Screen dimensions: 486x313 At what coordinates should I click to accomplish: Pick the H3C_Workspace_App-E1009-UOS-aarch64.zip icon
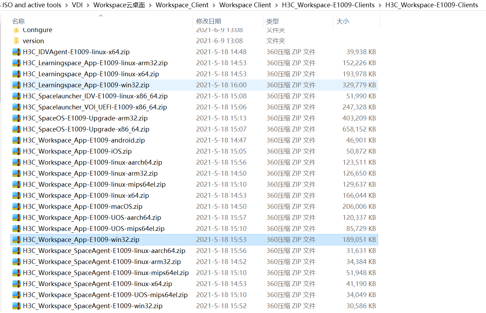click(x=16, y=217)
